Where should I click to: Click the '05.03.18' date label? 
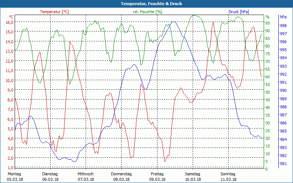(x=15, y=179)
